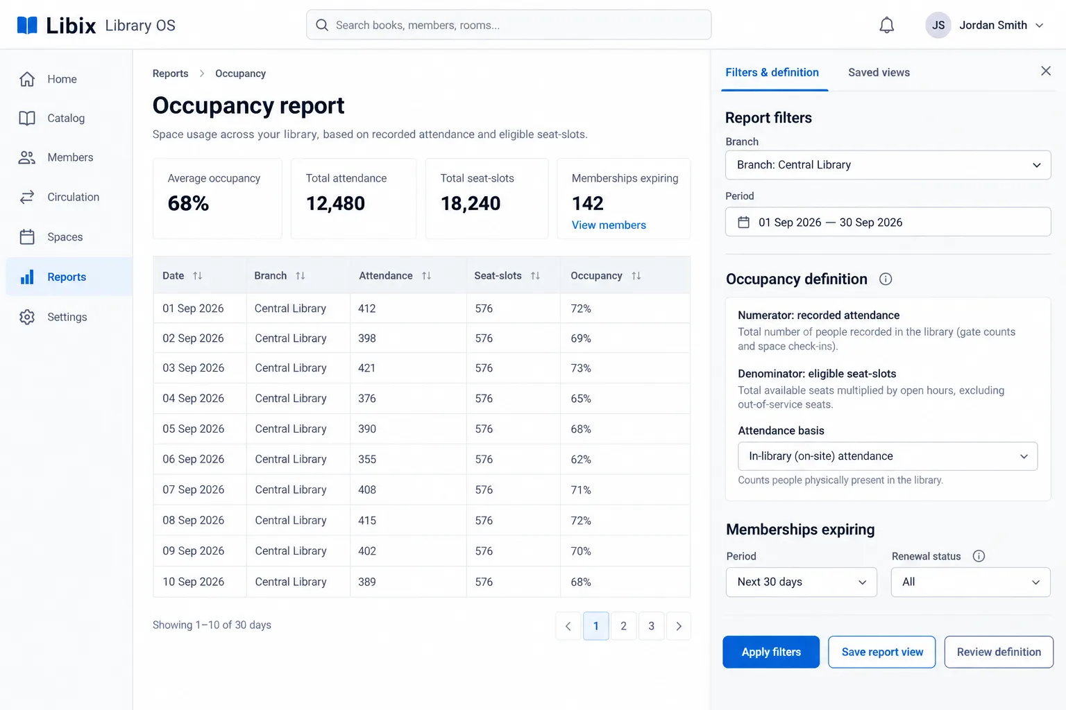Click calendar icon in Period field
The image size is (1066, 710).
pos(744,223)
